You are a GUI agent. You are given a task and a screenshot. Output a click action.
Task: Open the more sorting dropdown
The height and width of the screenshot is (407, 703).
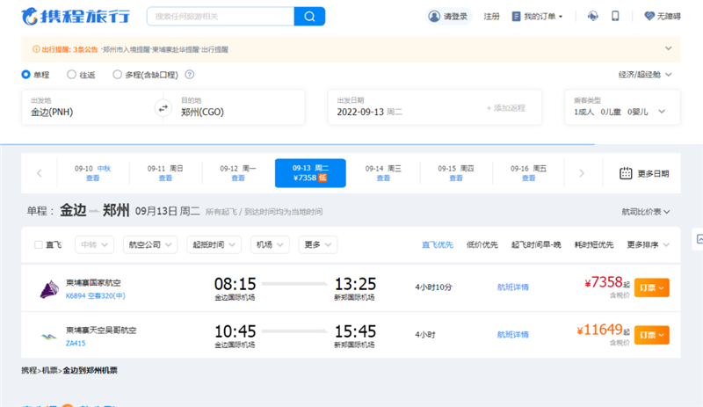(x=648, y=244)
